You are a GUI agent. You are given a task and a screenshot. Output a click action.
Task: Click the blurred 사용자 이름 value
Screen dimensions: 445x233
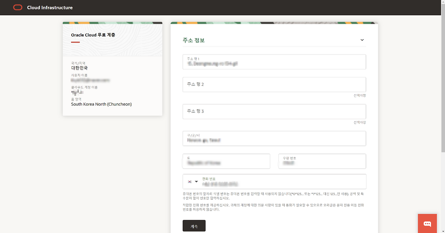point(90,80)
